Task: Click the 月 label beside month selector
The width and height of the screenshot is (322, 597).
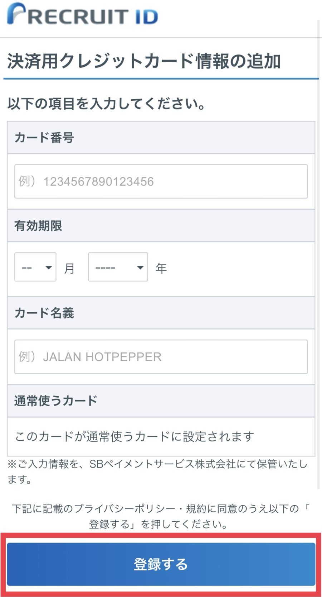Action: pyautogui.click(x=69, y=268)
